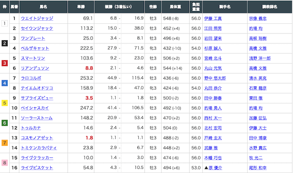
Task: Open trainer 伊藤 大士 in row 12
Action: pyautogui.click(x=258, y=128)
